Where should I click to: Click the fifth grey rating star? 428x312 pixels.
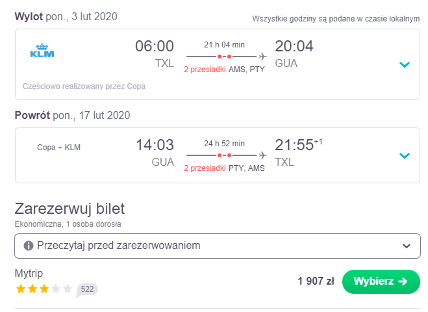tap(68, 289)
